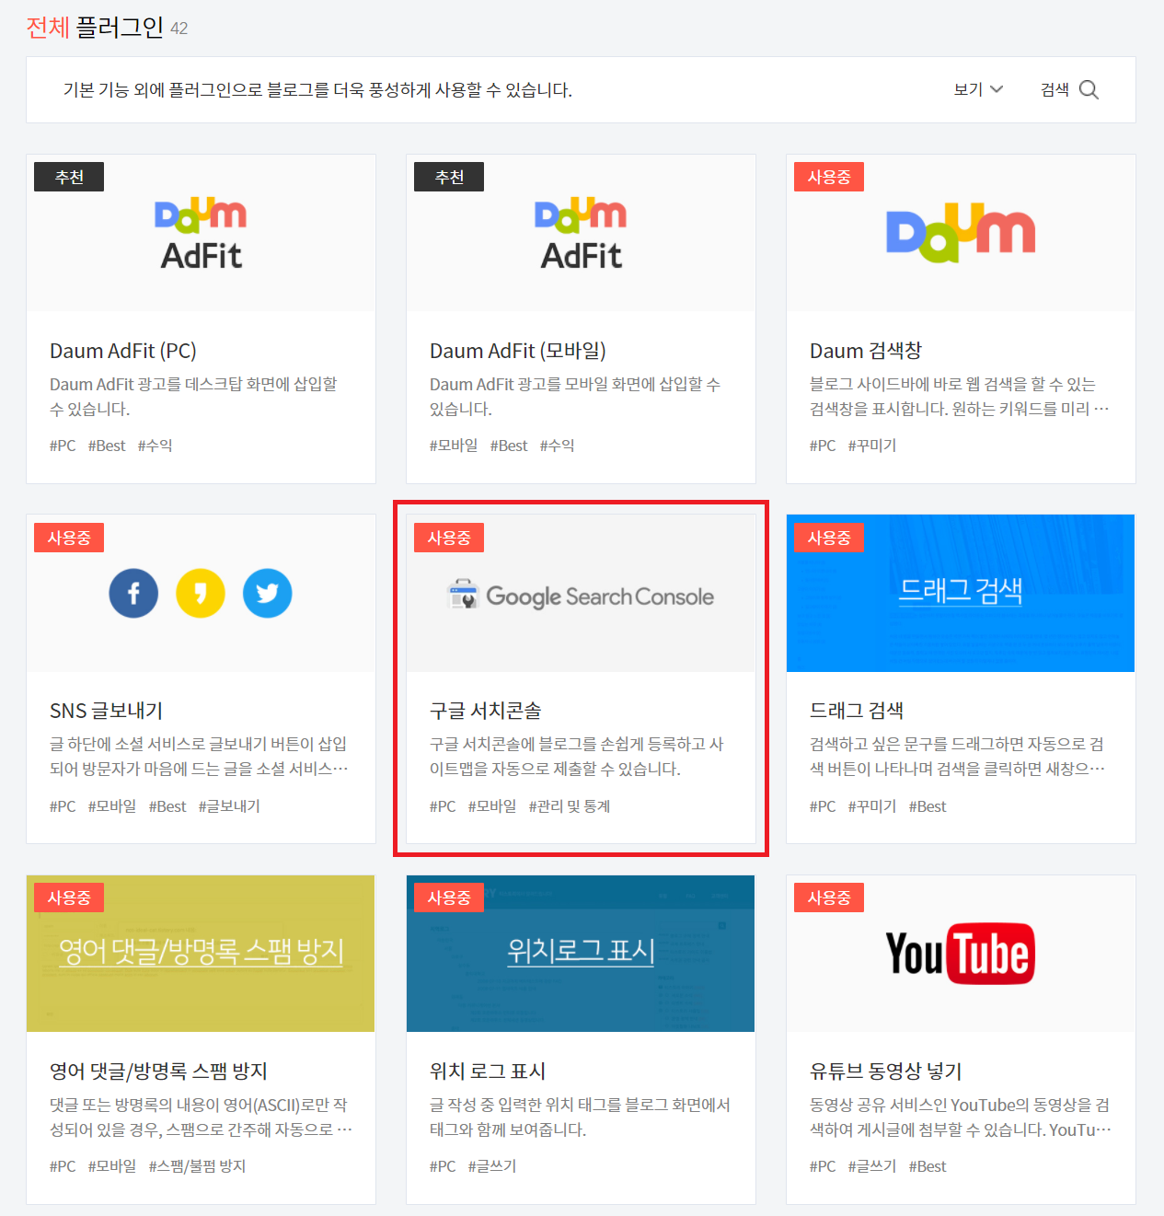
Task: Click the Twitter icon in SNS 글보내기 card
Action: (268, 594)
